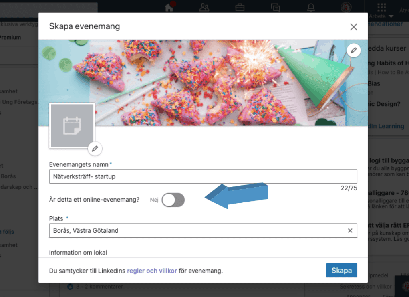Open the Arbete apps grid dropdown
Screen dimensions: 409x297
tap(381, 11)
